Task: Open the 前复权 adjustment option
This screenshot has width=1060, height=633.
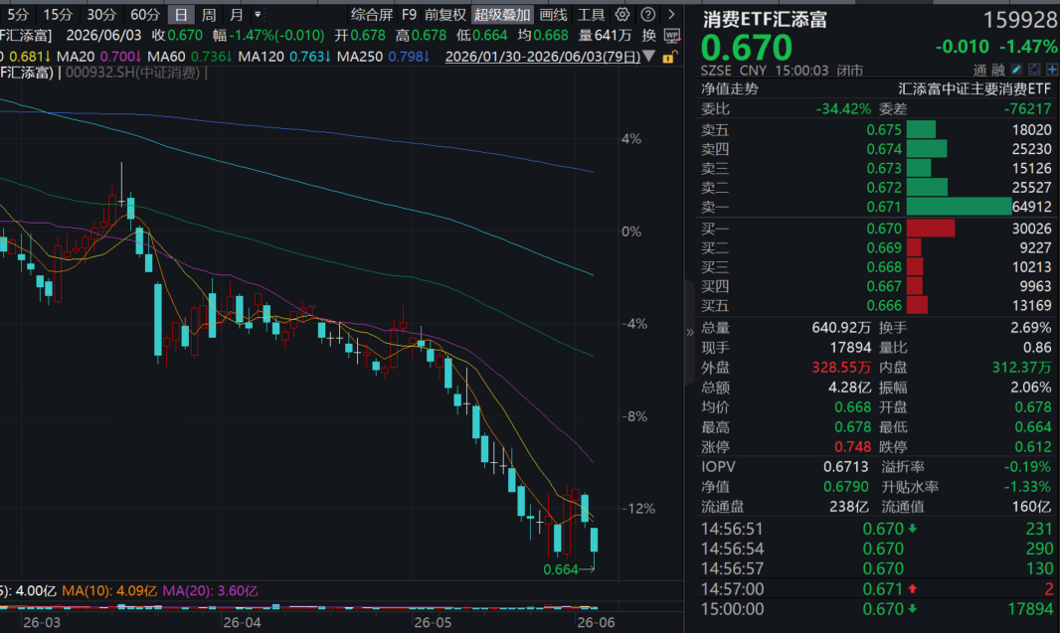Action: [445, 14]
